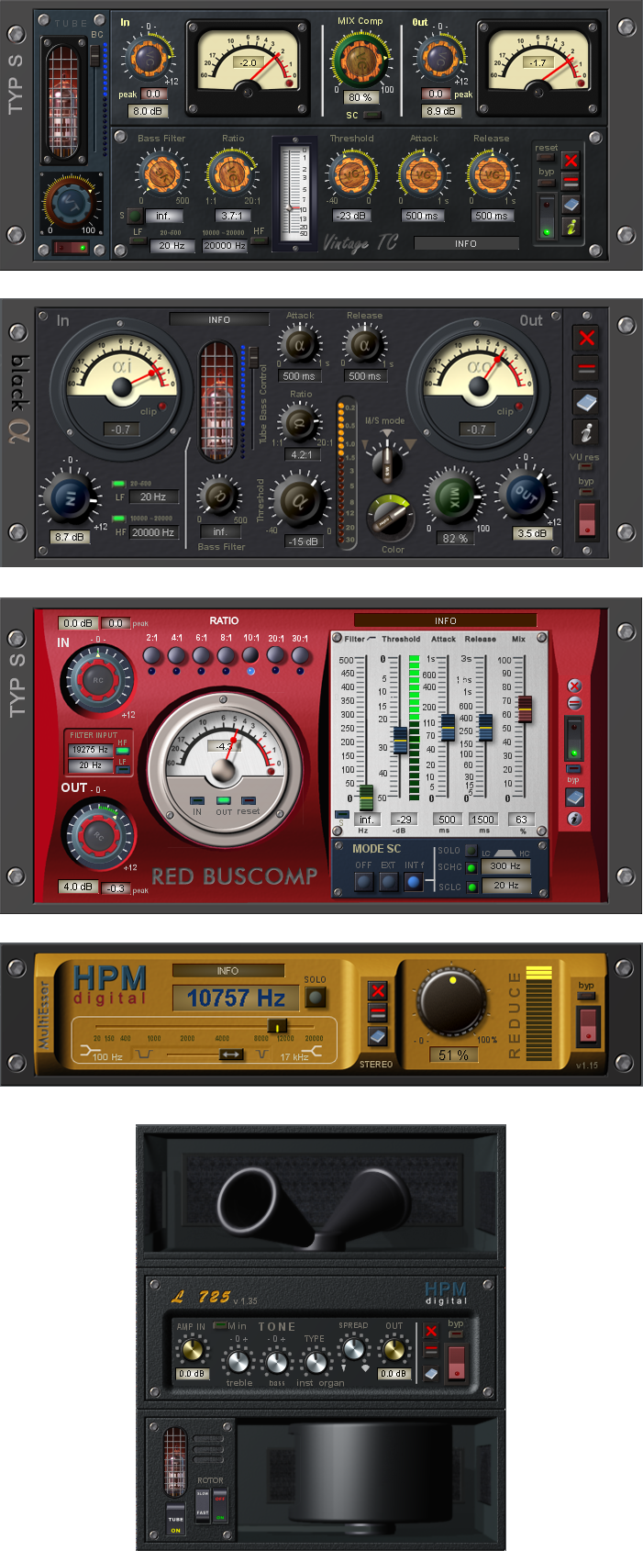Select the 2:1 ratio button in Red Buscomp
Viewport: 643px width, 1551px height.
(152, 655)
